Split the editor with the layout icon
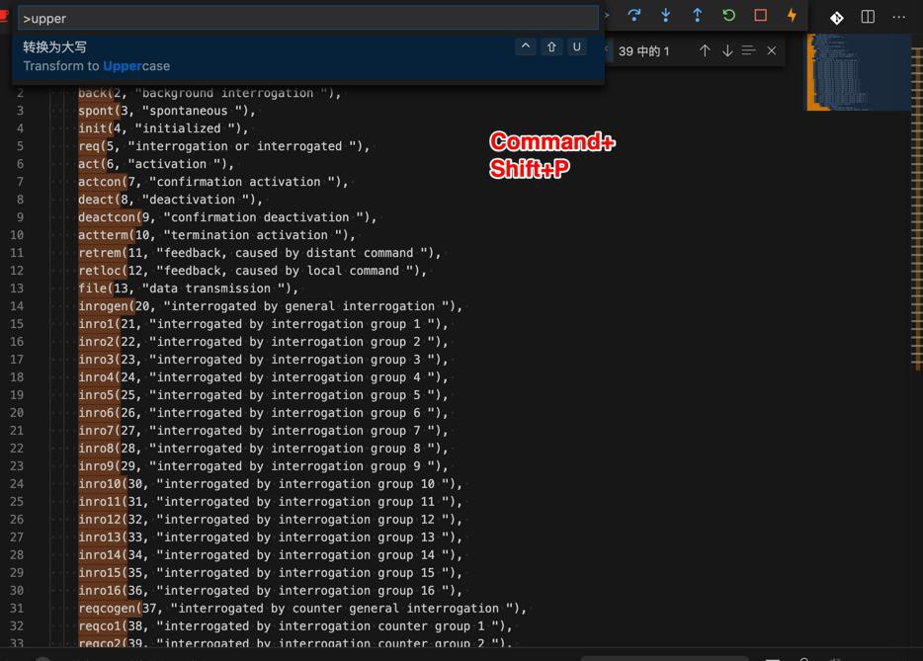 click(x=868, y=17)
